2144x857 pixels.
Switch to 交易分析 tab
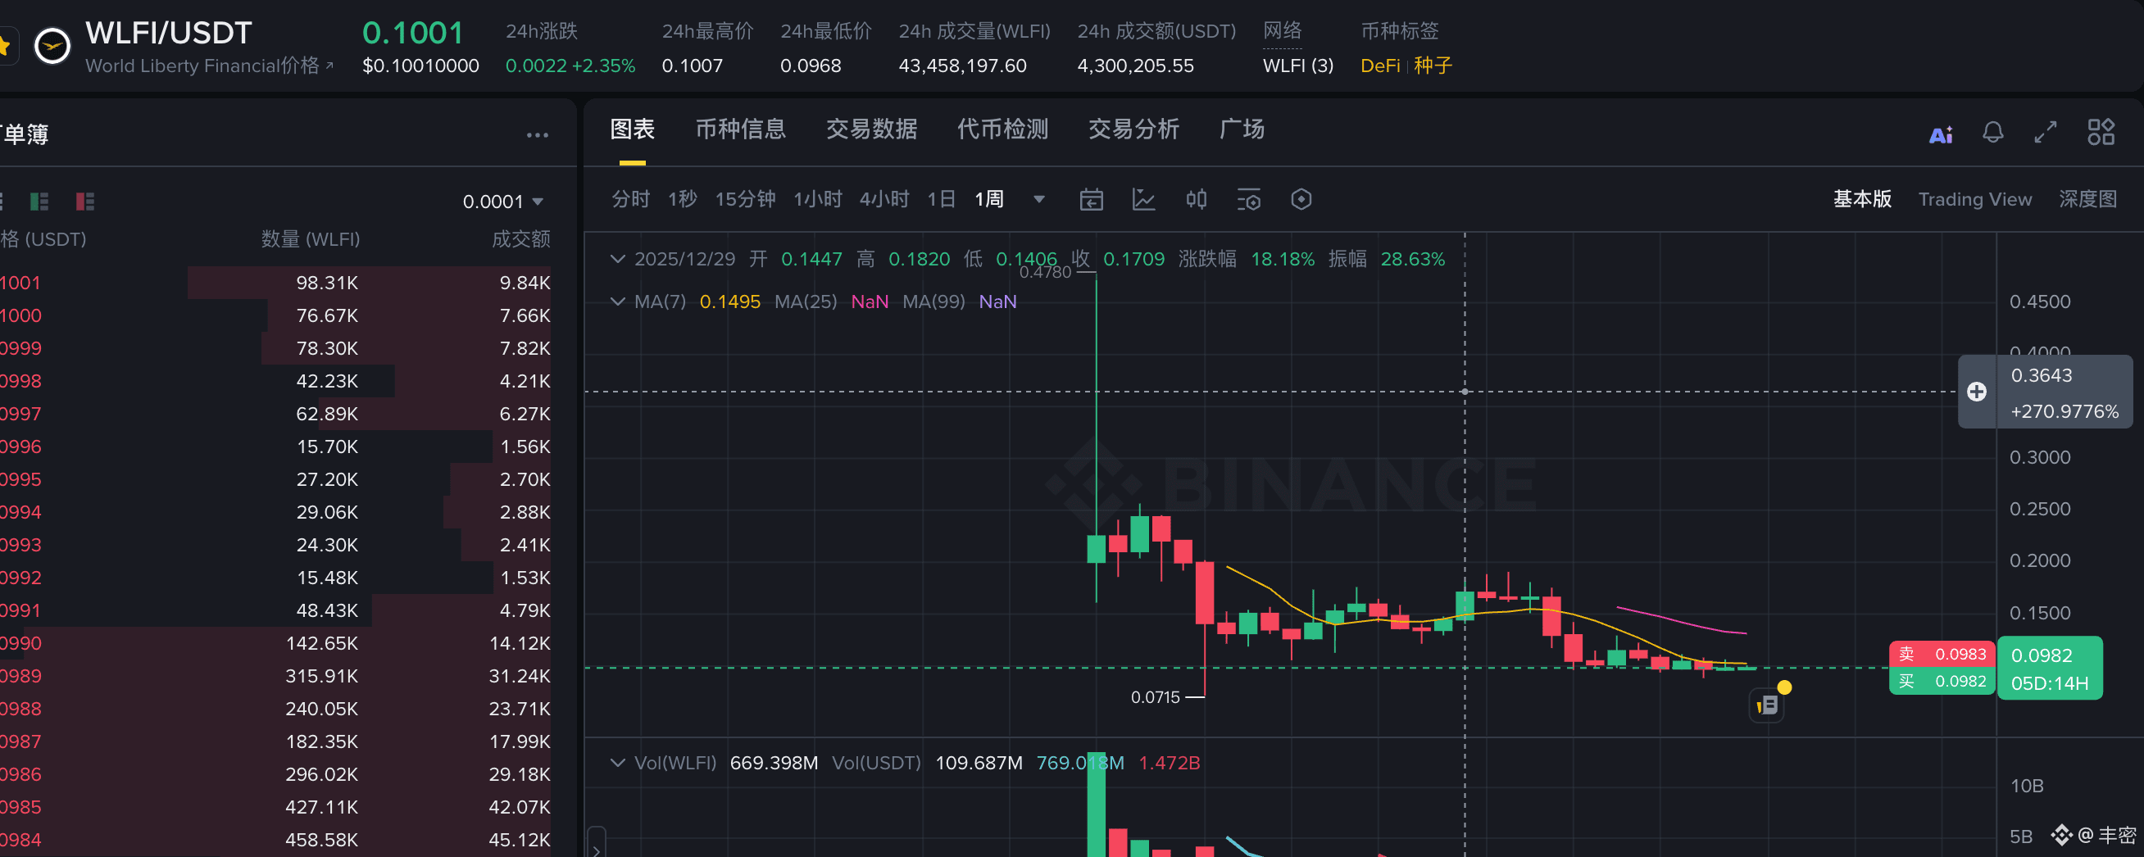pyautogui.click(x=1133, y=129)
